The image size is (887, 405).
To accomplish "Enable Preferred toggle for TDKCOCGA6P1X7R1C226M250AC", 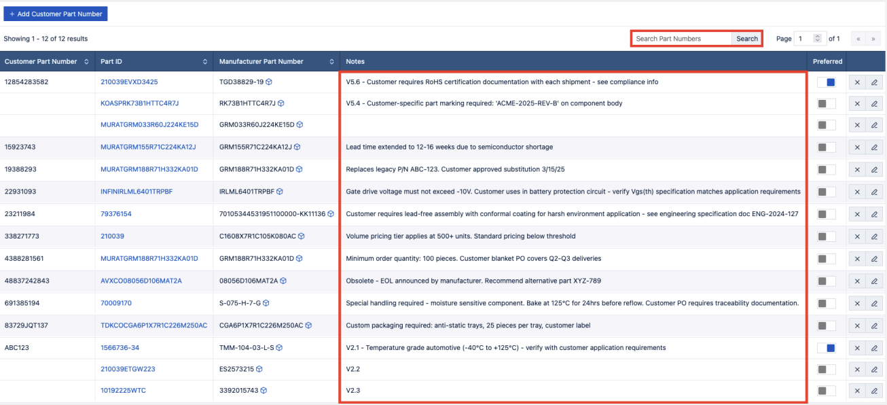I will pyautogui.click(x=827, y=325).
